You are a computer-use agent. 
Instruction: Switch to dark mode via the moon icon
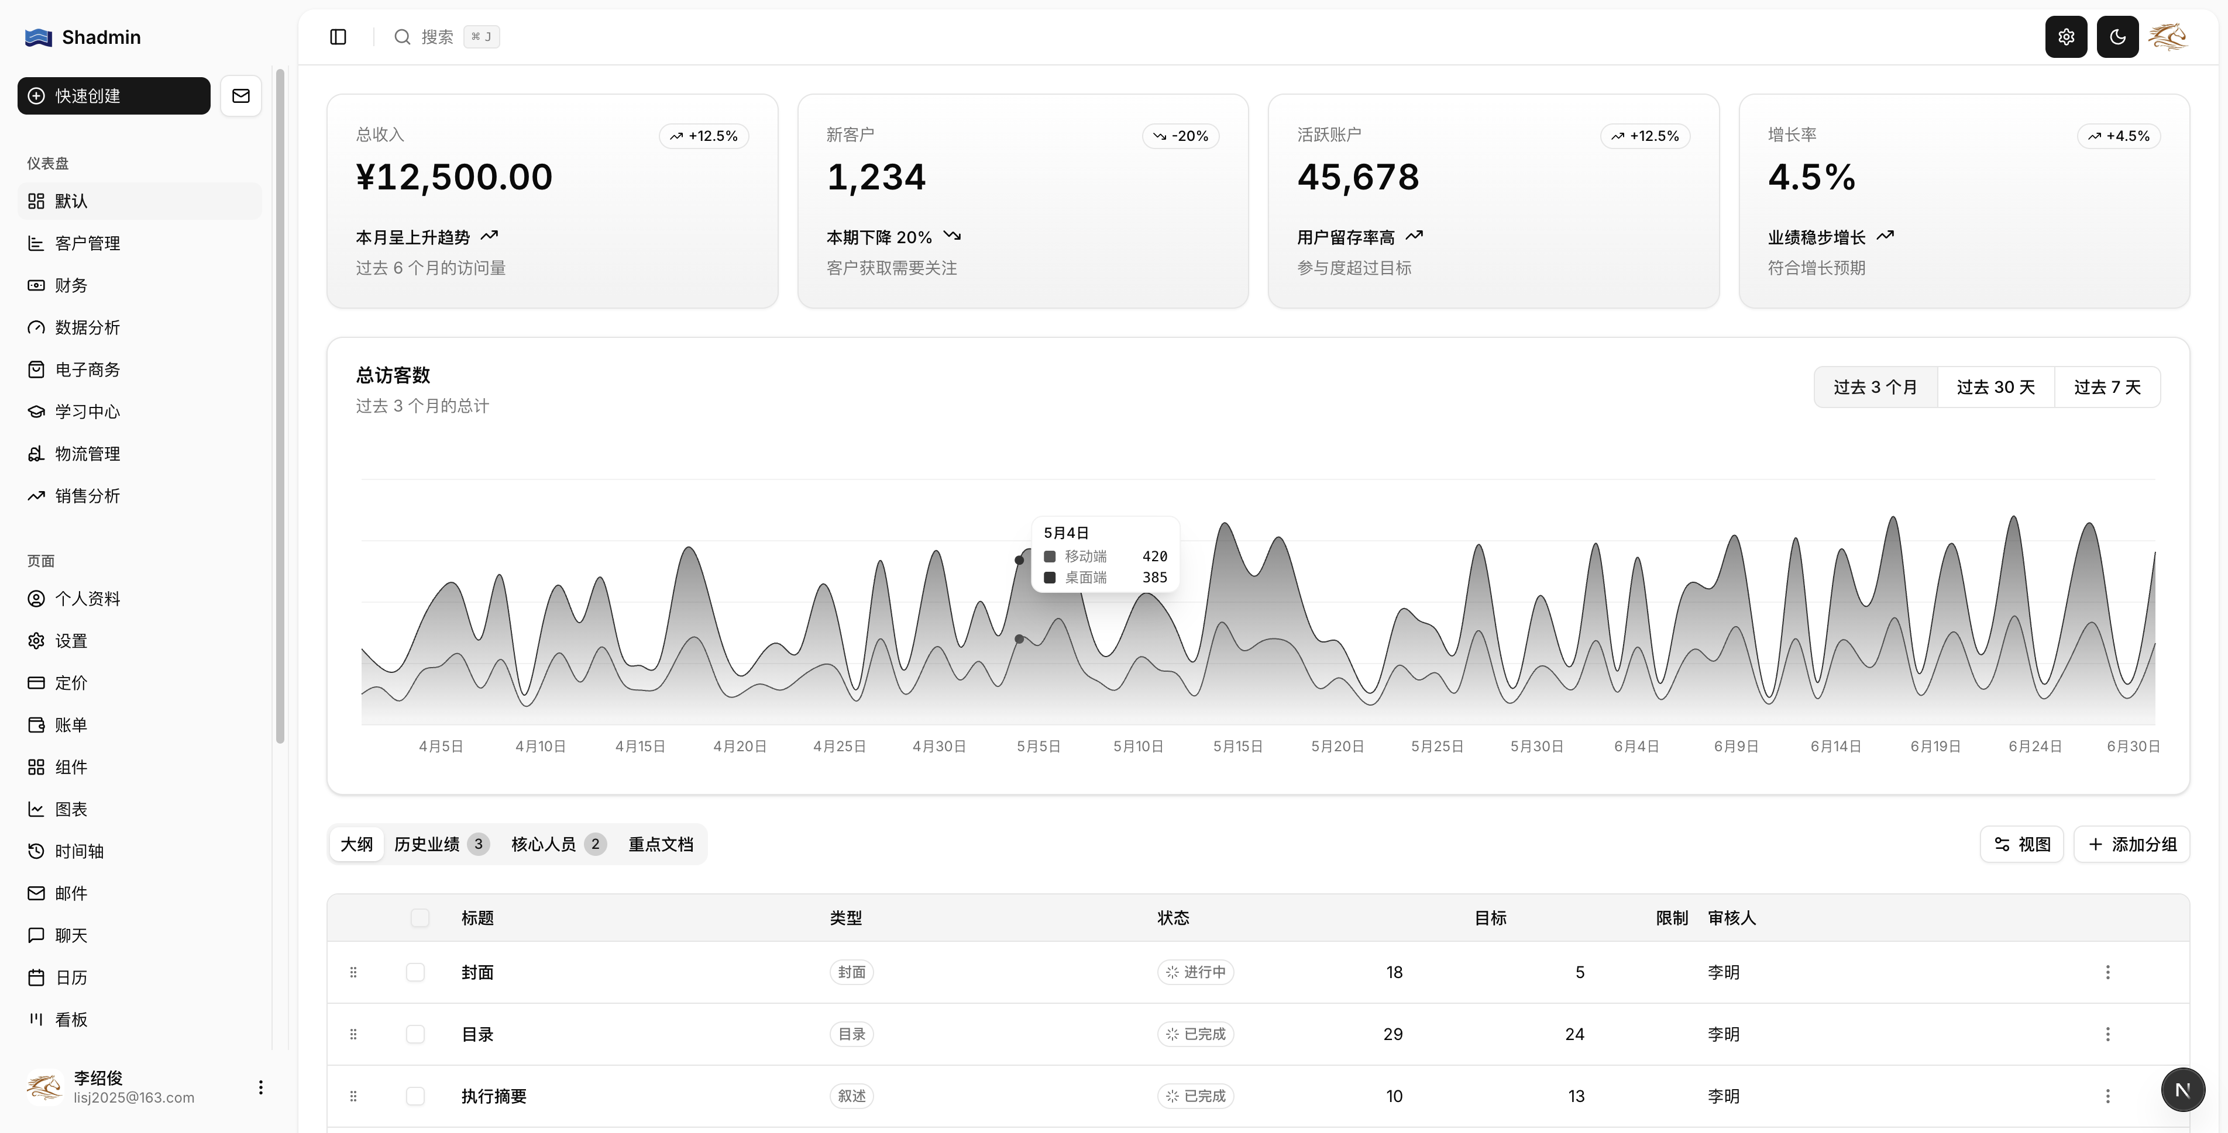[x=2116, y=37]
